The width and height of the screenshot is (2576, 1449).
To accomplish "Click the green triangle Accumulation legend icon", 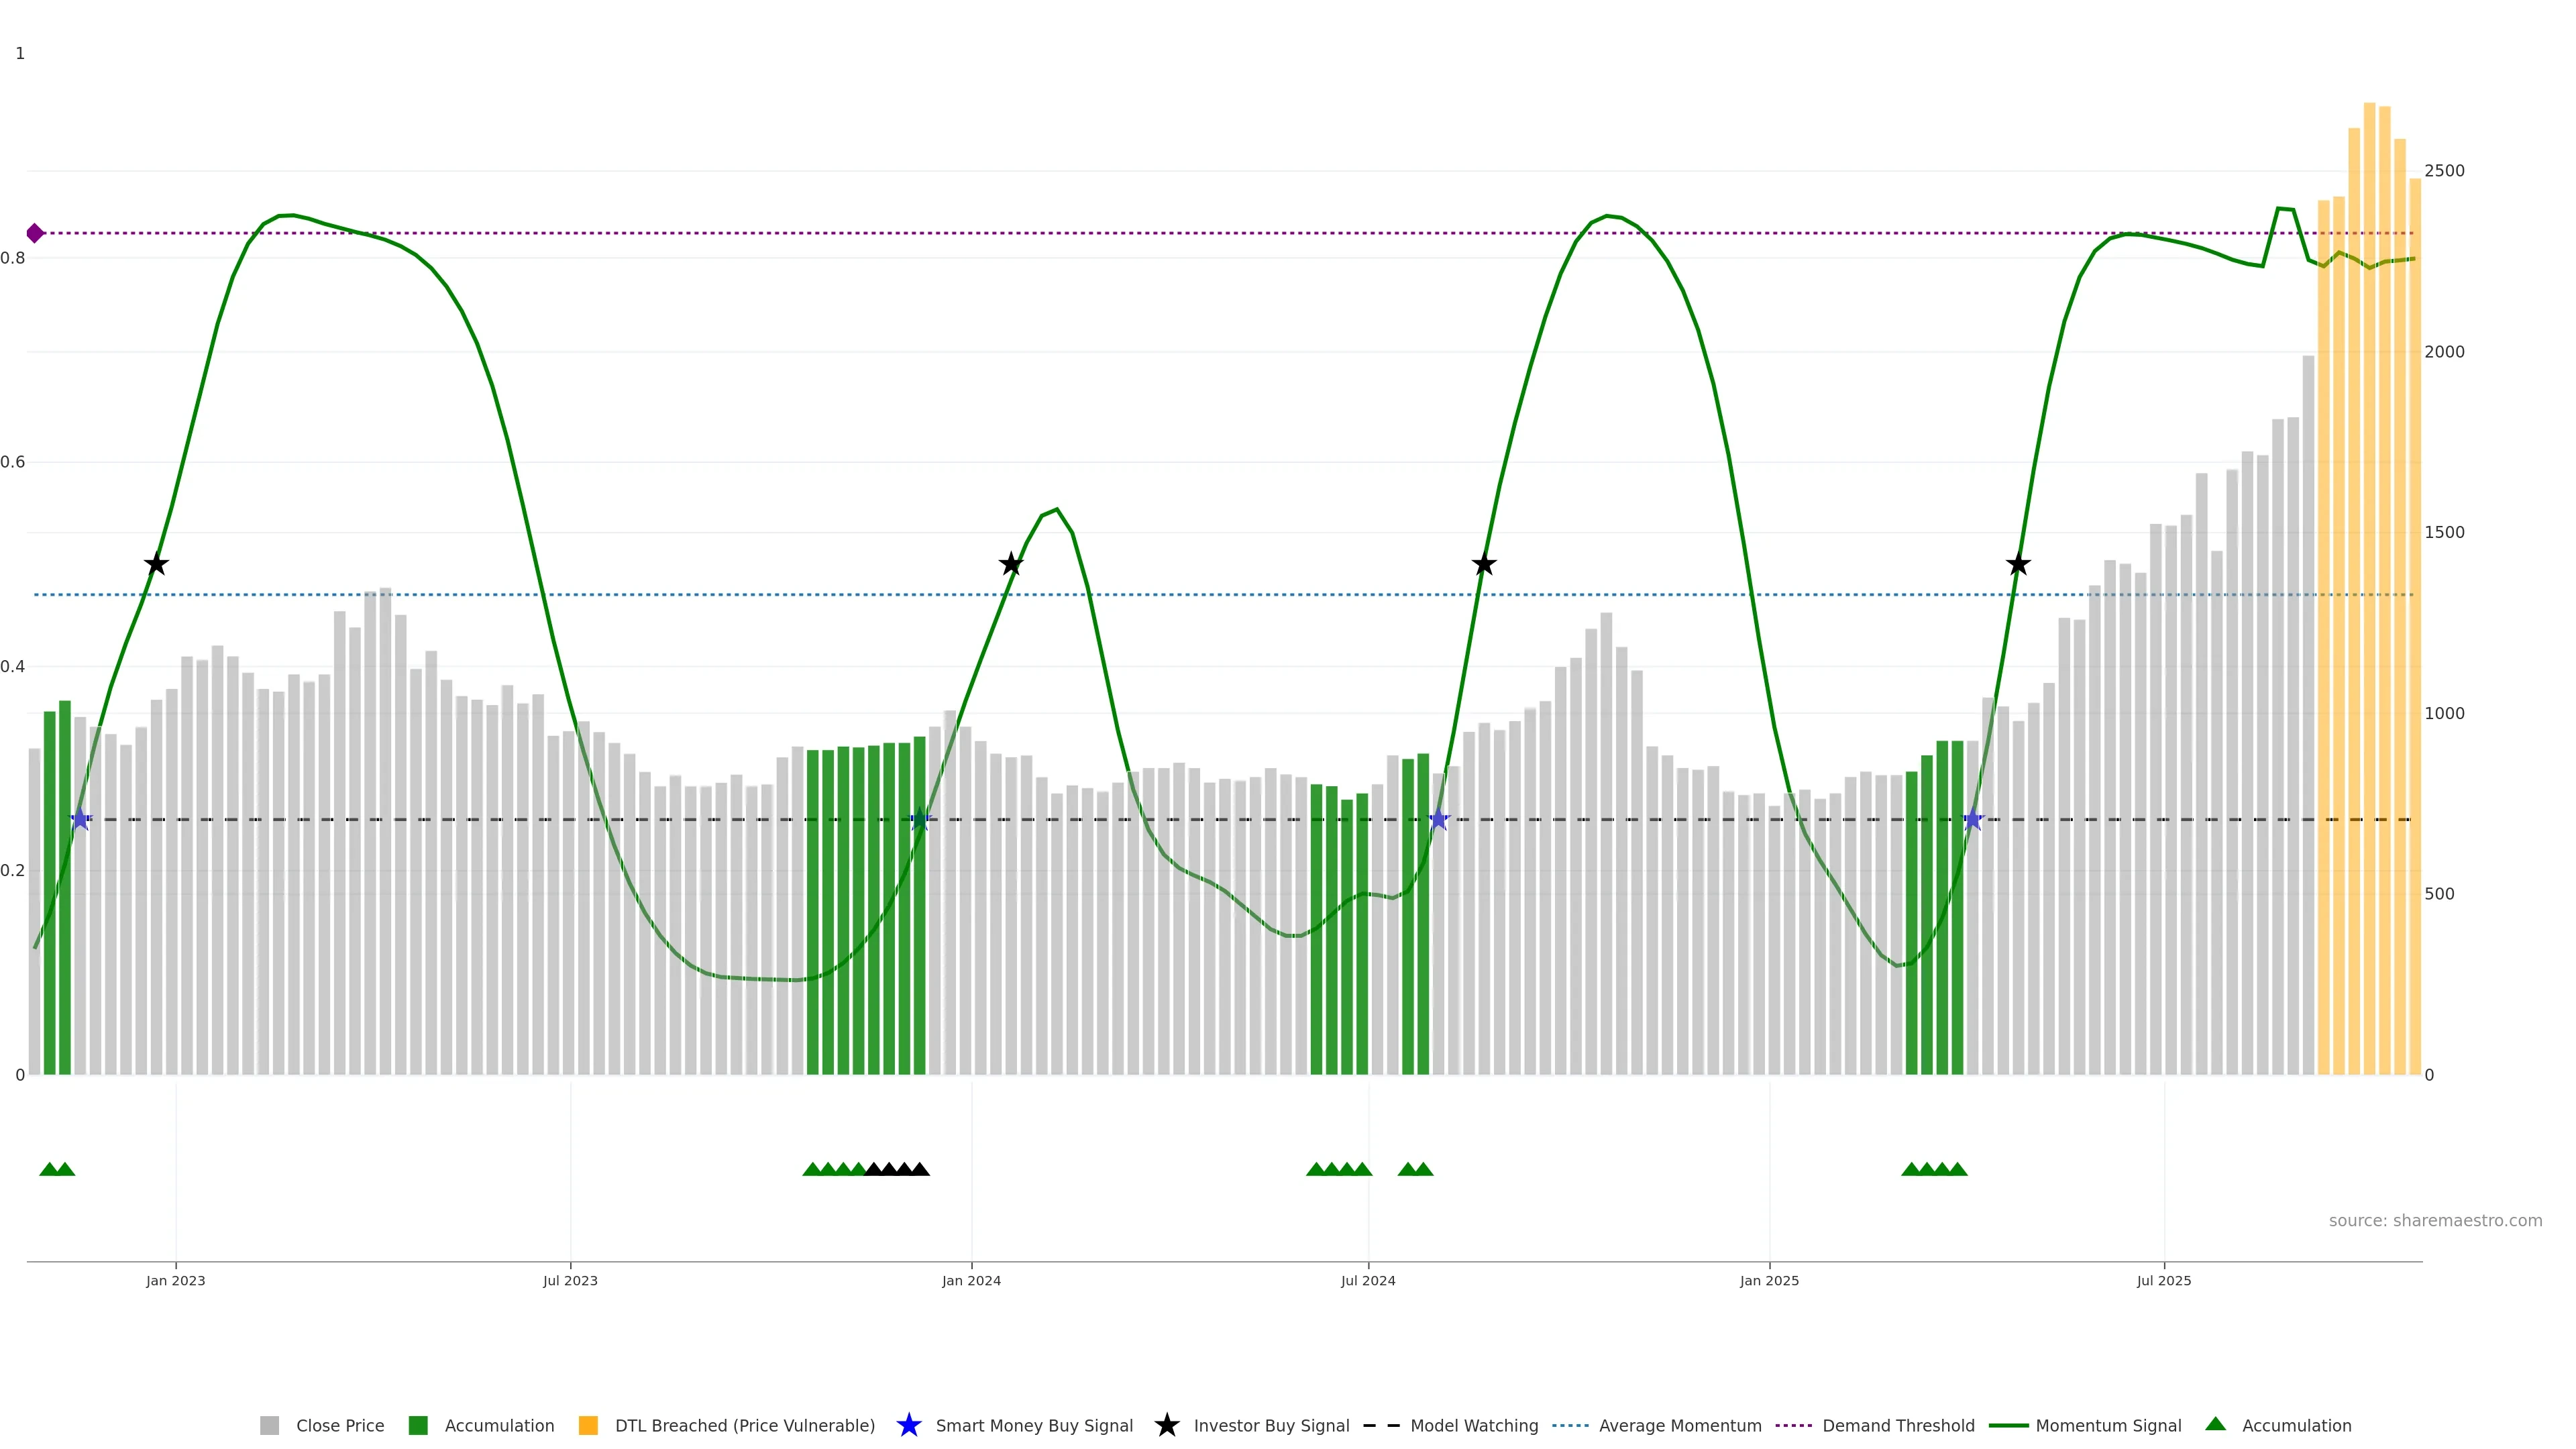I will click(x=2215, y=1424).
